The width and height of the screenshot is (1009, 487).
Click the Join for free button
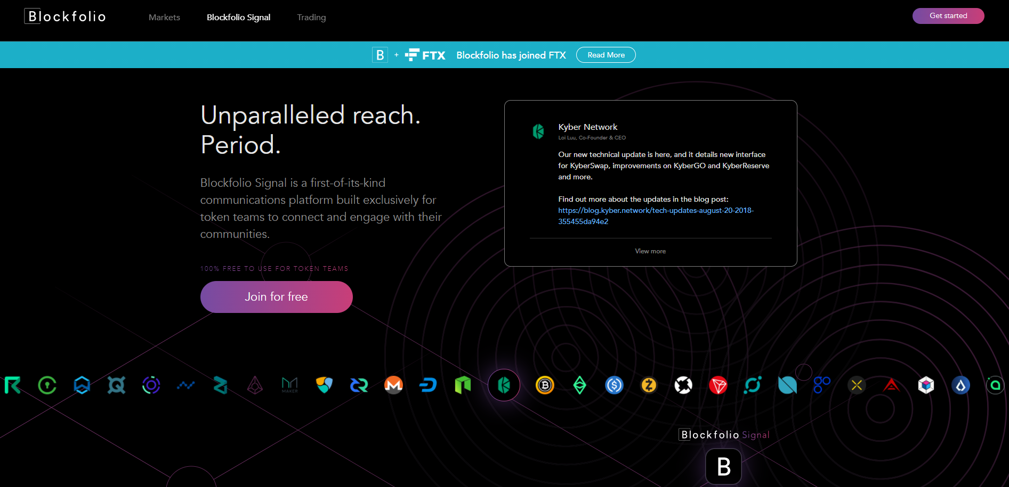click(x=276, y=296)
